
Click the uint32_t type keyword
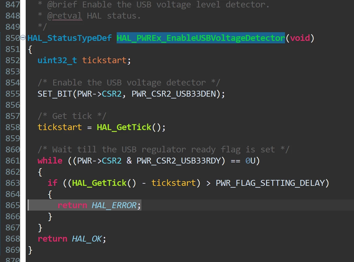click(x=57, y=60)
